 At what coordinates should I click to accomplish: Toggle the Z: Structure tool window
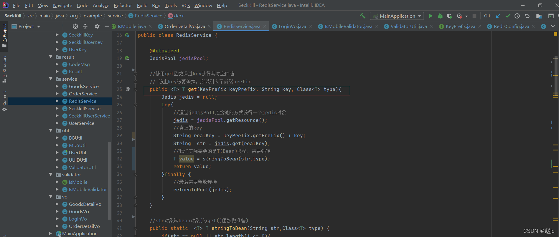[x=4, y=69]
